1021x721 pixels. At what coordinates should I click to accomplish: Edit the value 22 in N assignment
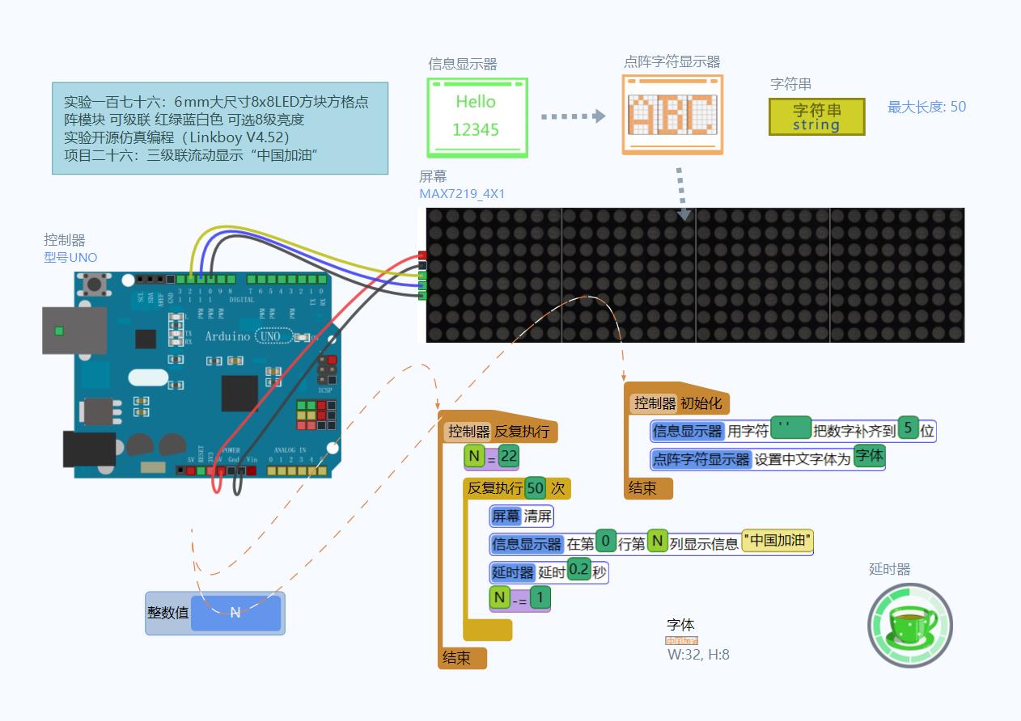pyautogui.click(x=508, y=456)
